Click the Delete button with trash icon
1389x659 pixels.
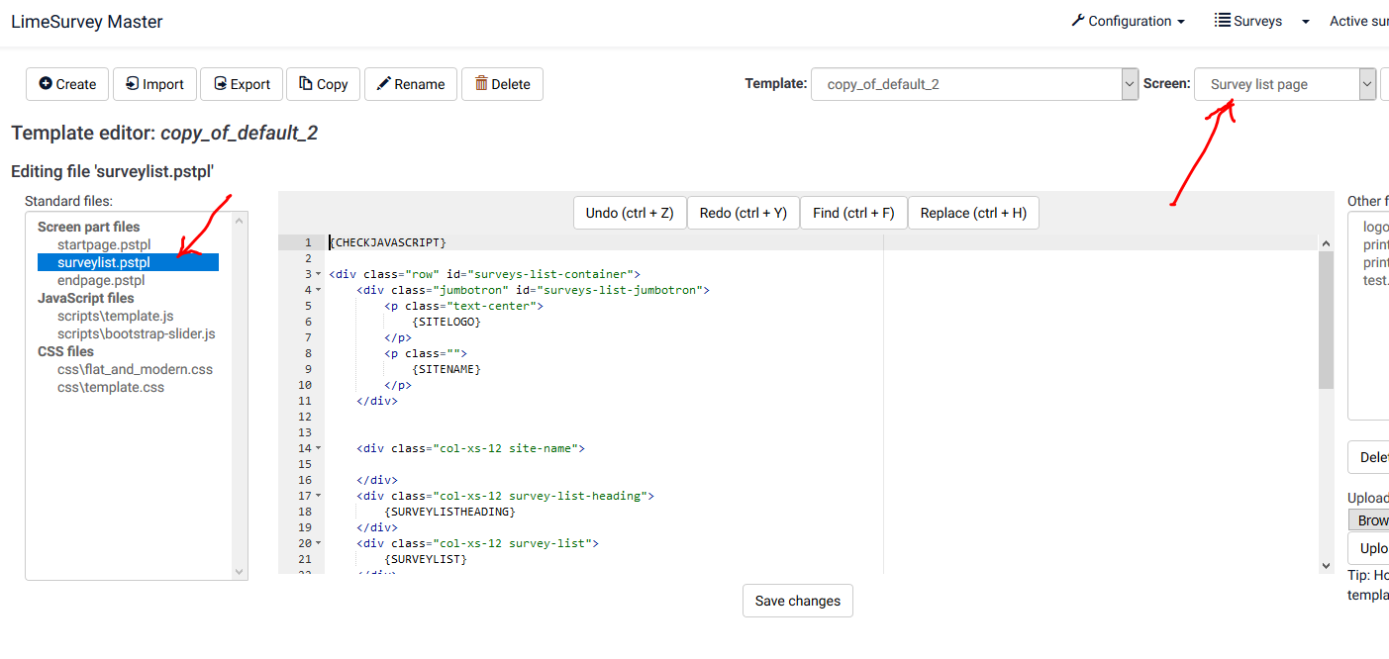(x=502, y=84)
